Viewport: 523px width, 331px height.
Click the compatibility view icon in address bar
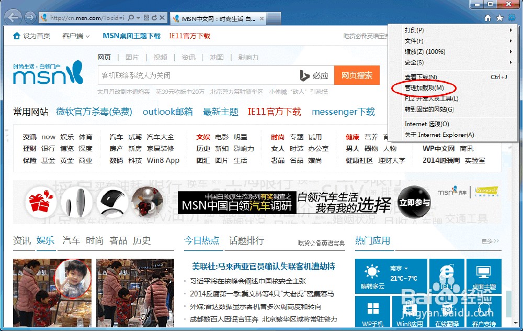(146, 17)
